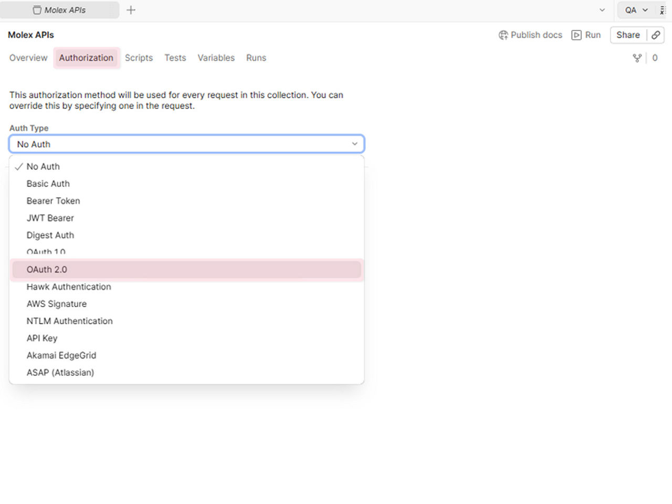Switch to the Runs tab
Image resolution: width=672 pixels, height=504 pixels.
[x=256, y=58]
